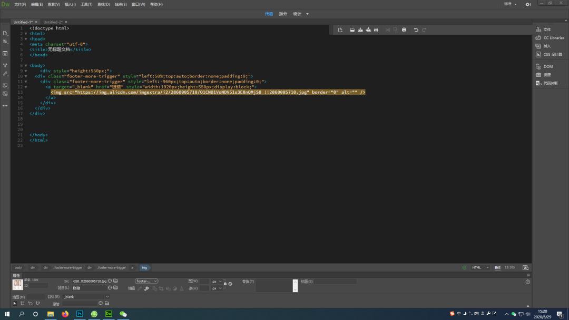Click the print icon in the toolbar
Screen dimensions: 569x320
click(x=376, y=30)
